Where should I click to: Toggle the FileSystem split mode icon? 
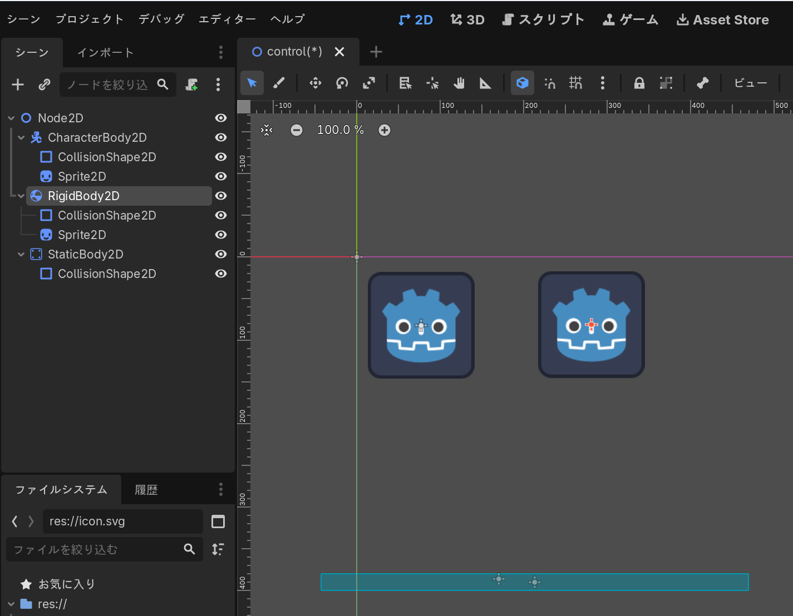tap(218, 521)
